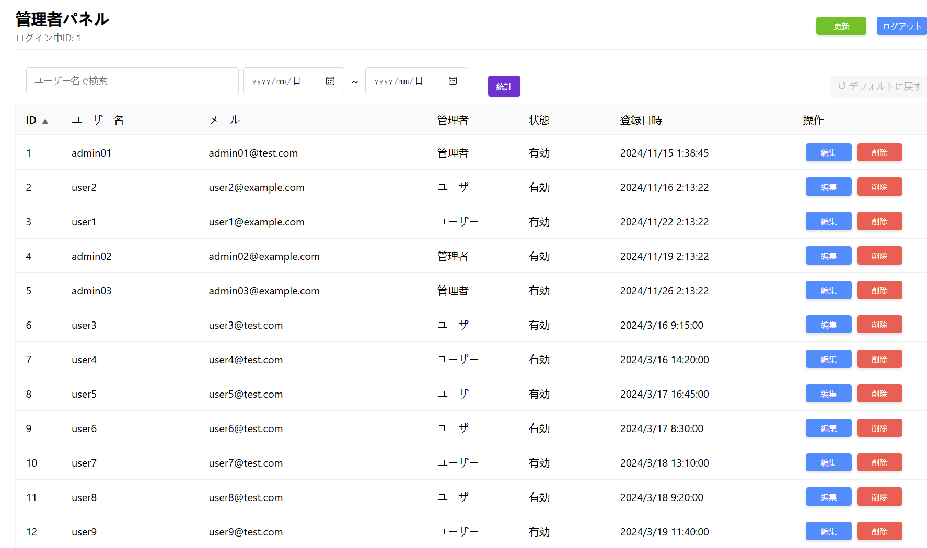Click username user5 in table
Image resolution: width=927 pixels, height=548 pixels.
click(x=84, y=394)
